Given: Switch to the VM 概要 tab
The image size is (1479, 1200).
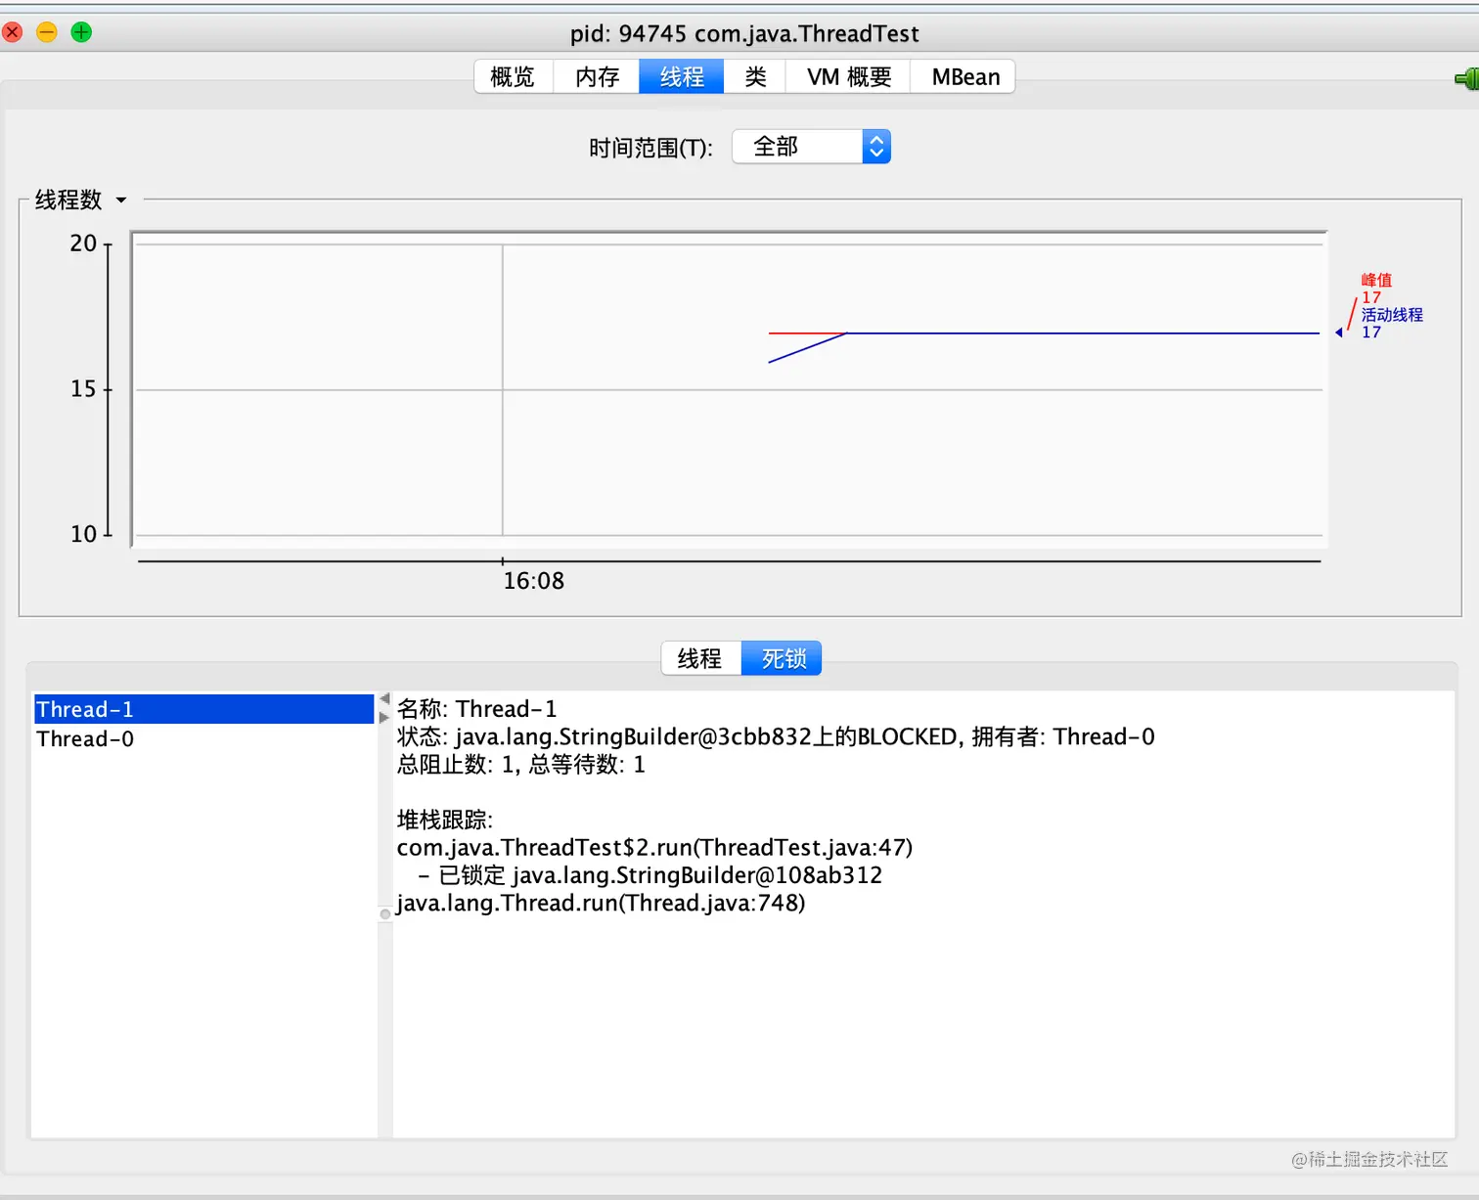Looking at the screenshot, I should point(848,77).
